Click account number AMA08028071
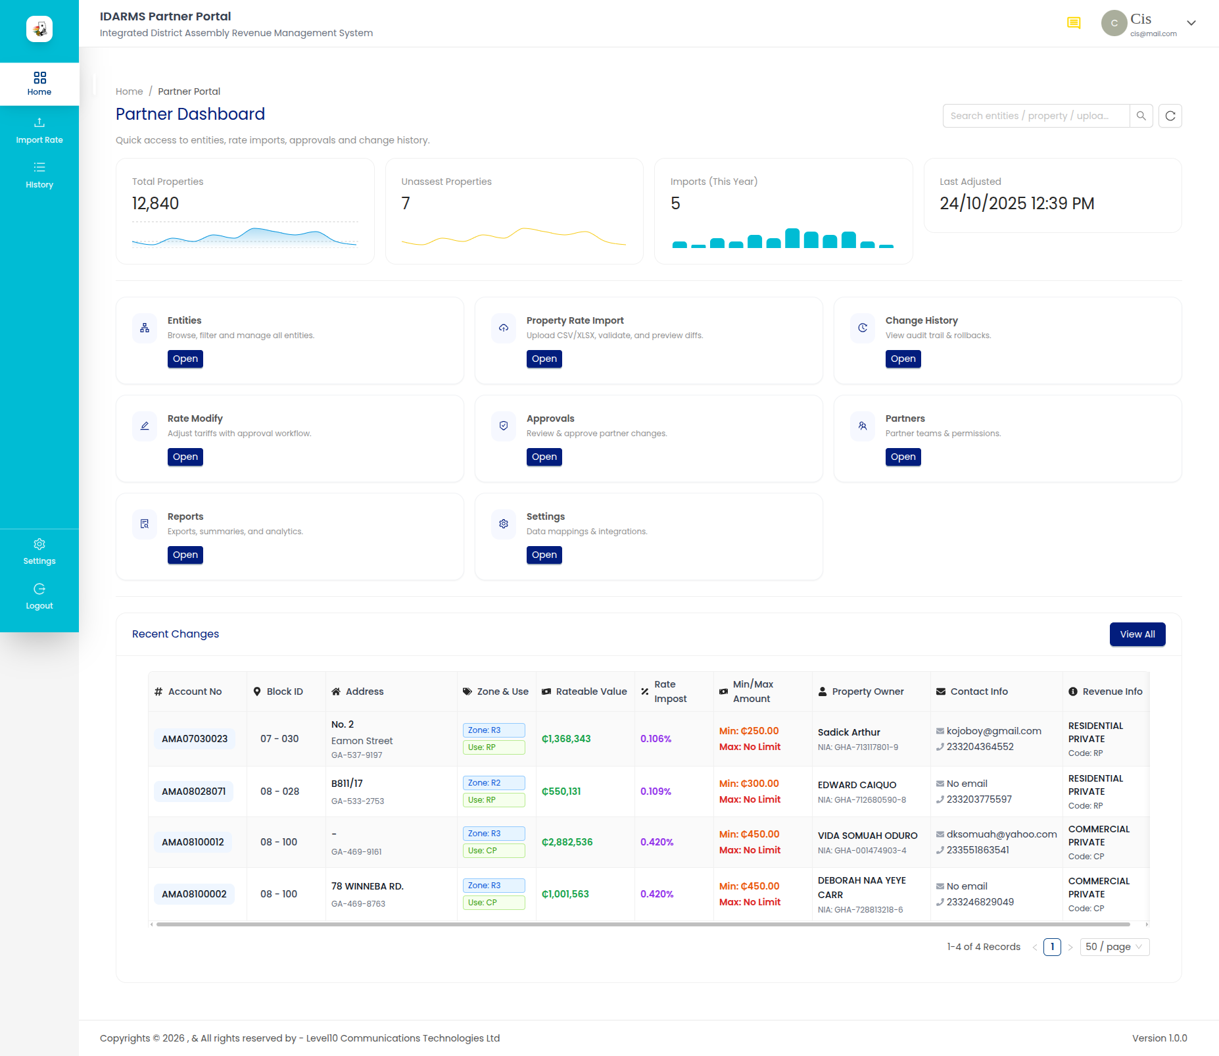The height and width of the screenshot is (1056, 1219). coord(194,792)
